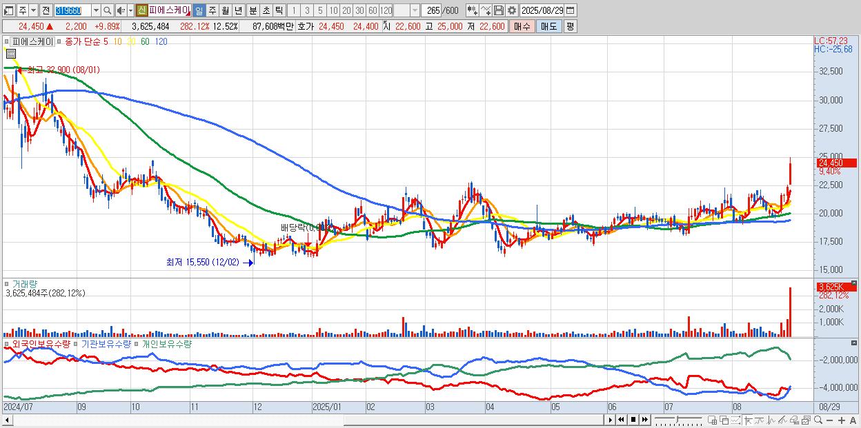Select the 일 (daily) period toggle
861x428 pixels.
point(199,10)
